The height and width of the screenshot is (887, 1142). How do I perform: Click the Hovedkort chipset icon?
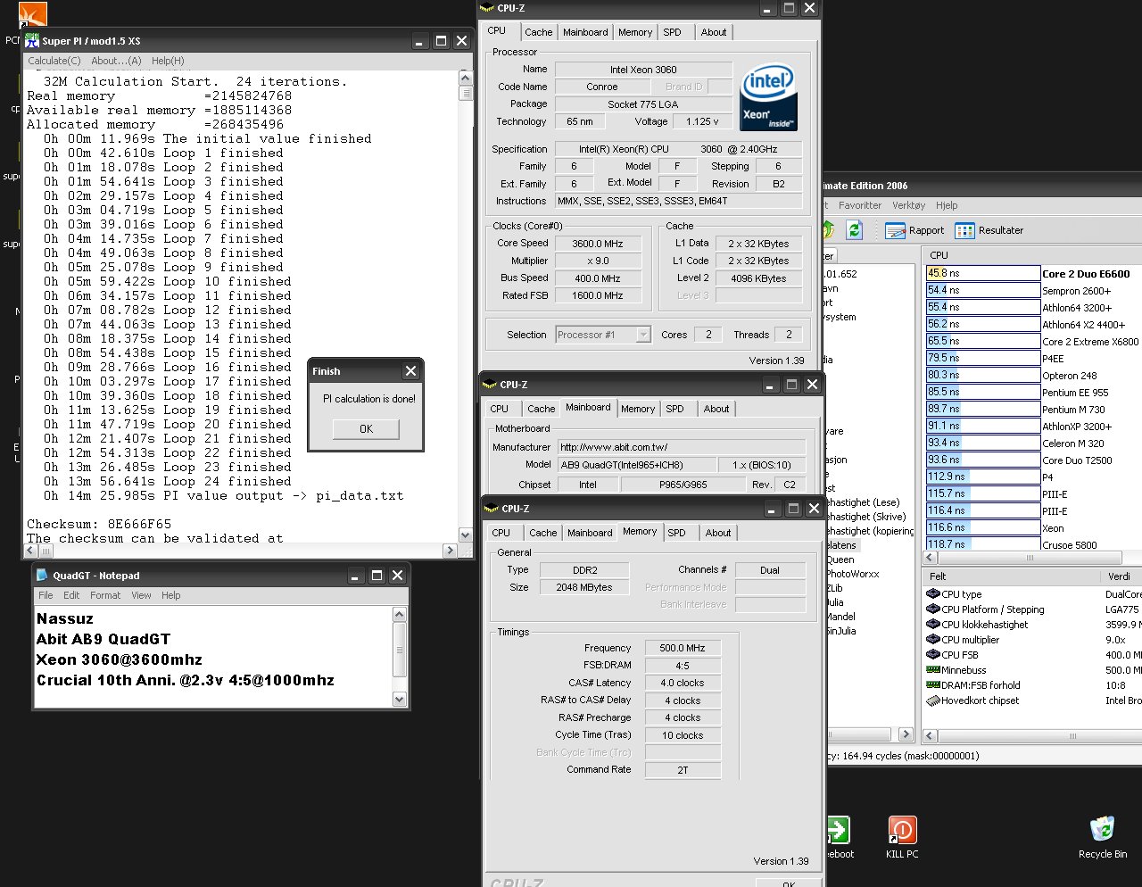pos(933,700)
